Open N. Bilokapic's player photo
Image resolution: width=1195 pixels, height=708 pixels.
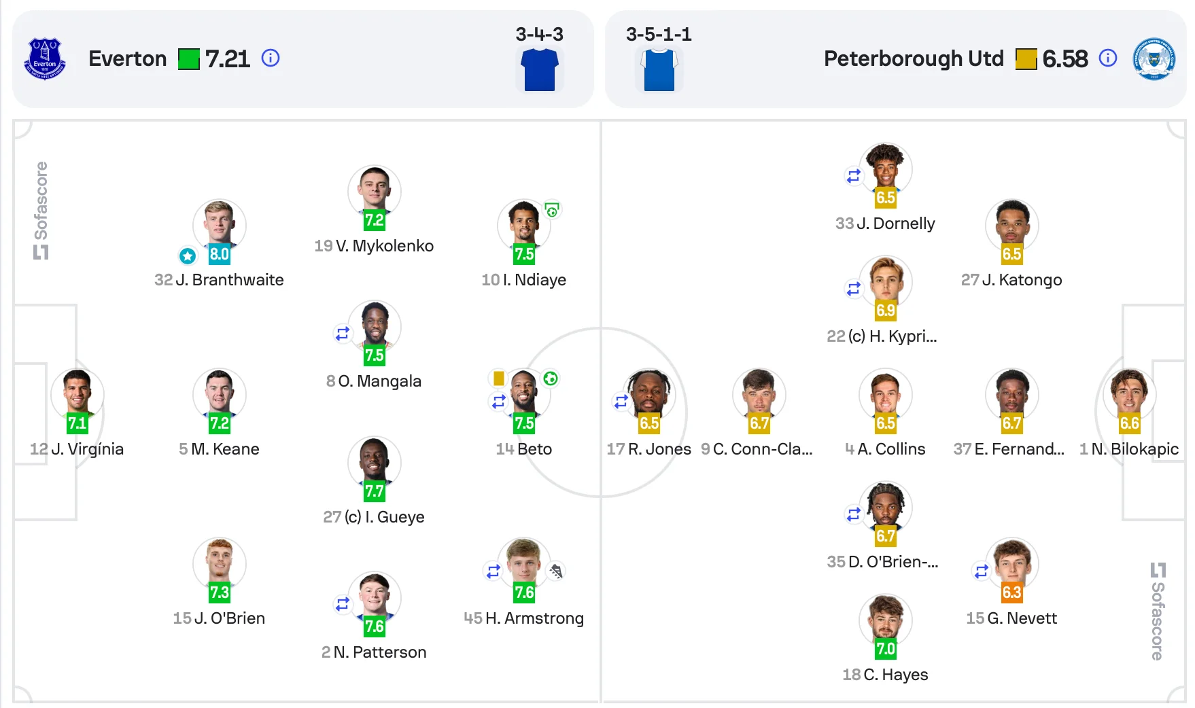pyautogui.click(x=1129, y=394)
